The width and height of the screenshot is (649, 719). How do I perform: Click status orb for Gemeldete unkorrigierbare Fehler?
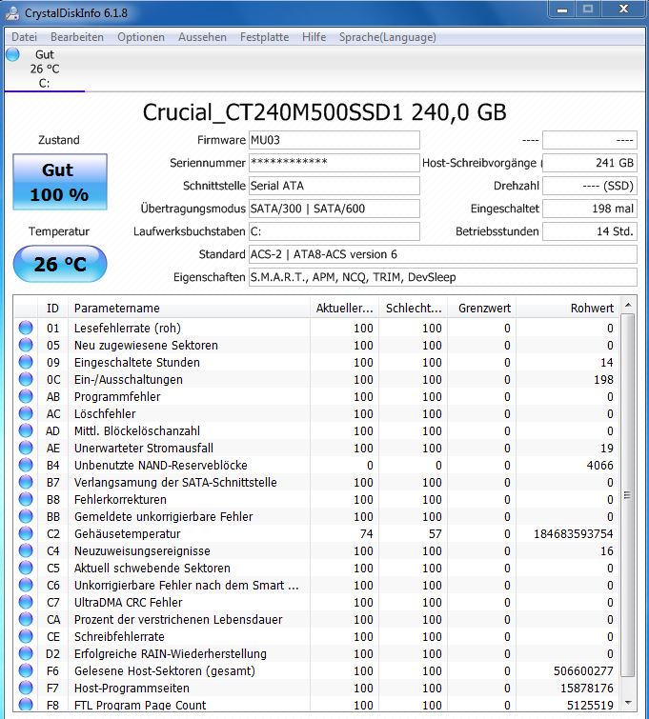(26, 517)
